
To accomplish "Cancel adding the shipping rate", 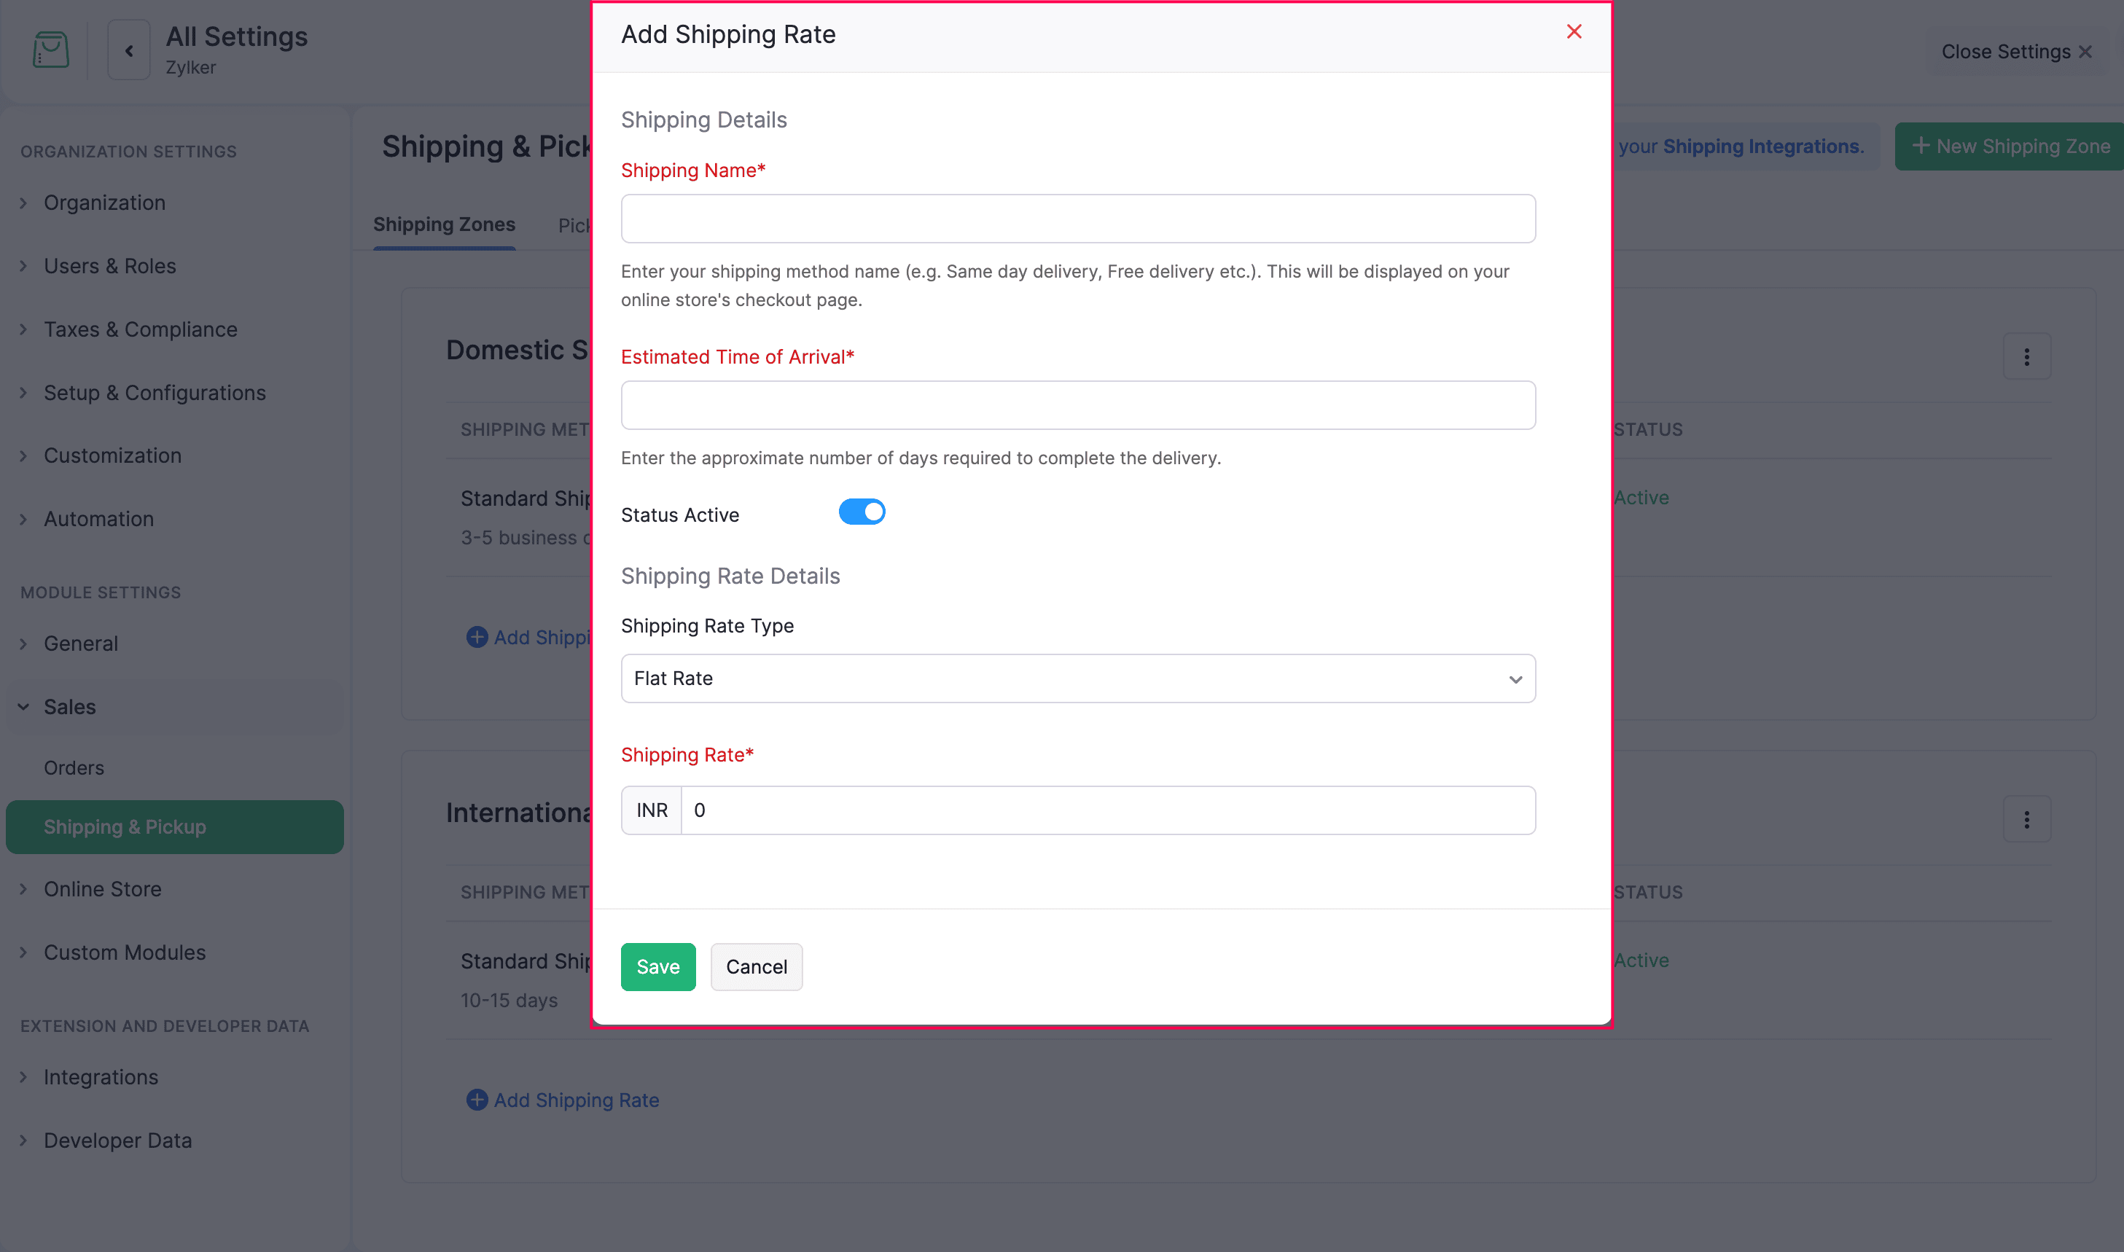I will (756, 967).
